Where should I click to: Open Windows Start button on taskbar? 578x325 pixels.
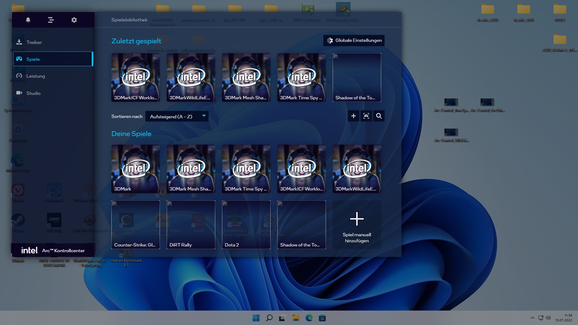[x=256, y=318]
